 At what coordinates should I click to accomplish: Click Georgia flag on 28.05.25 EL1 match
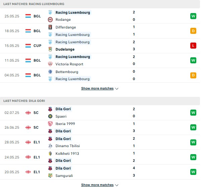click(x=28, y=142)
